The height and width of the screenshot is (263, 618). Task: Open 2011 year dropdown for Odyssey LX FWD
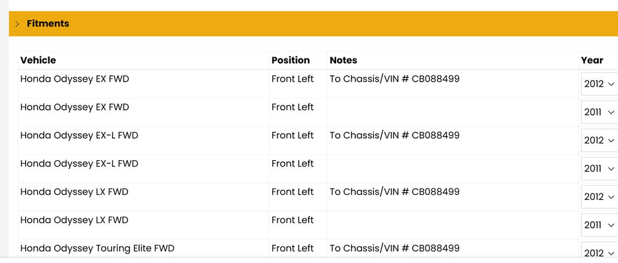pyautogui.click(x=599, y=225)
